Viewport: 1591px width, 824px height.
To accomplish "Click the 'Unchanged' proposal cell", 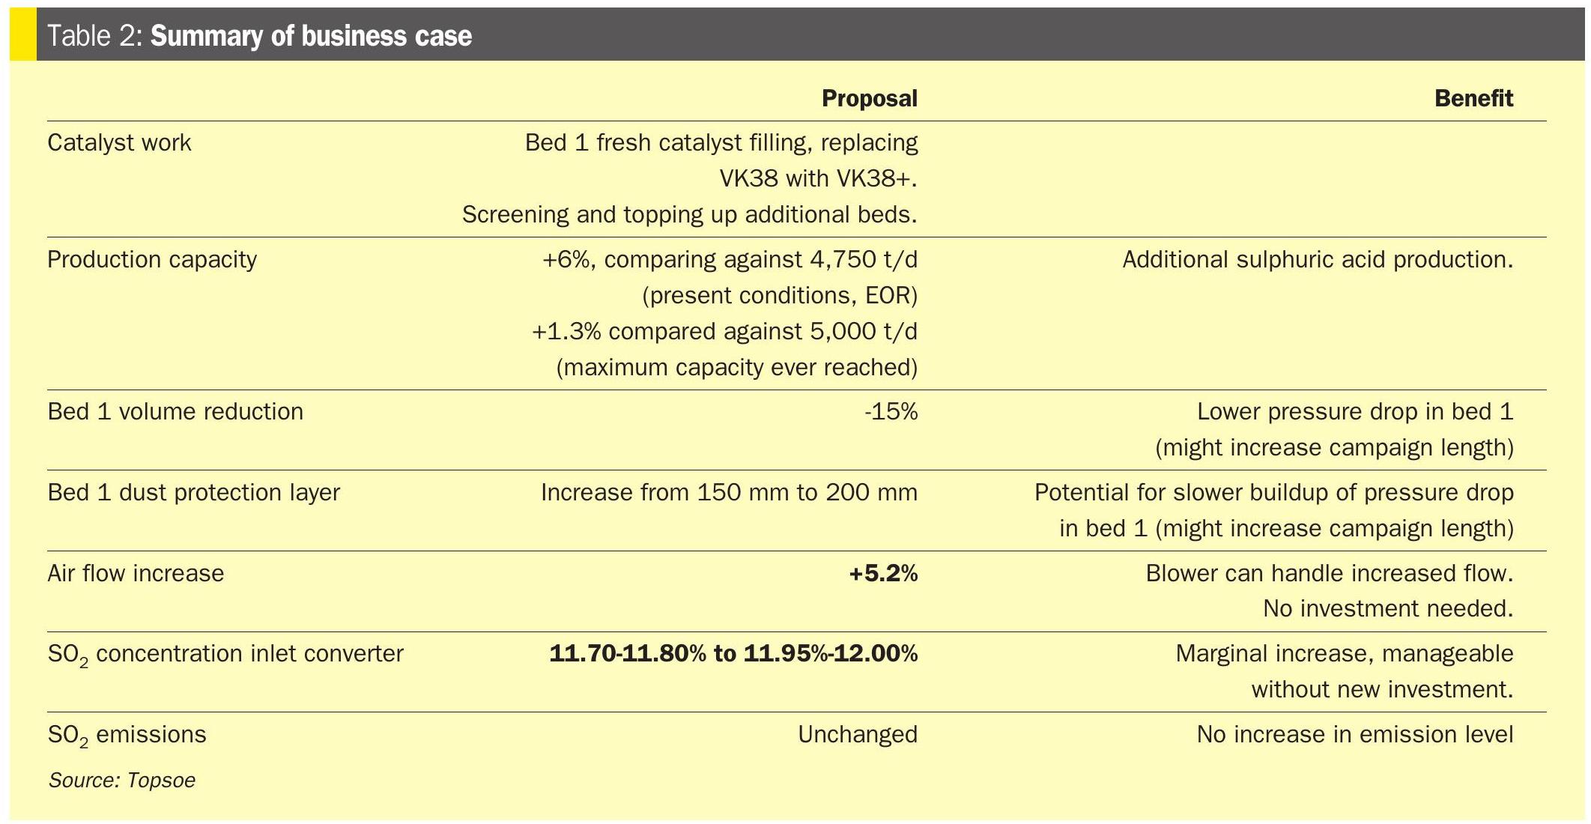I will 857,734.
